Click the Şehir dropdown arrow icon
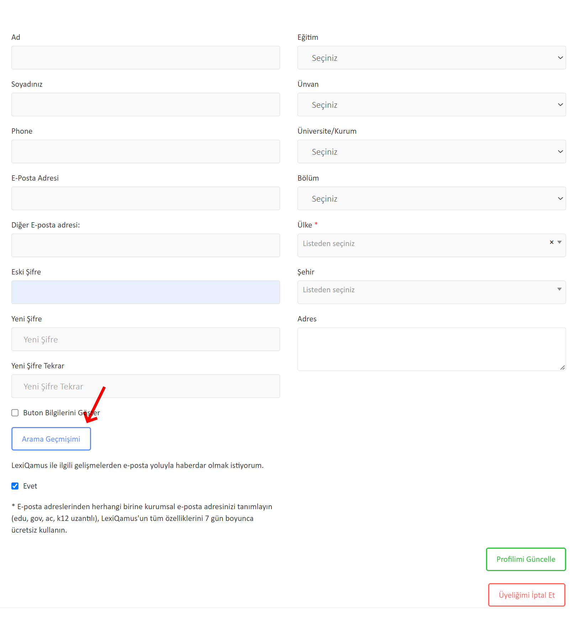Screen dimensions: 586x618 [x=560, y=289]
